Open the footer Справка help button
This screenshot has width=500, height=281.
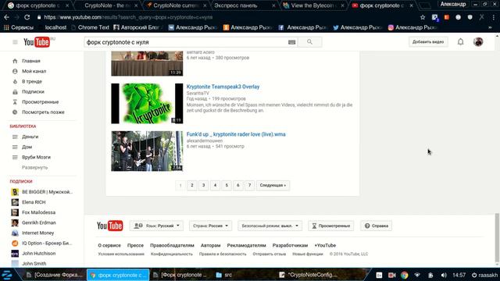(377, 226)
